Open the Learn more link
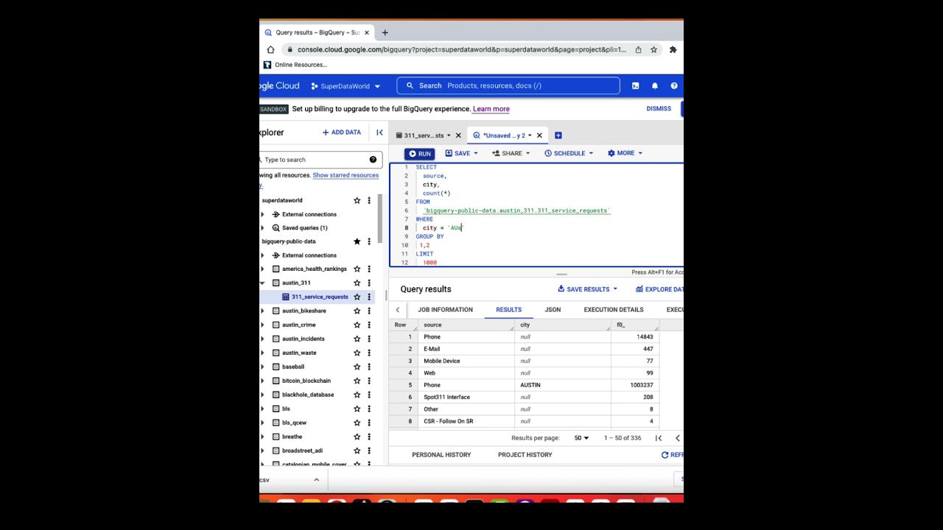 tap(491, 109)
